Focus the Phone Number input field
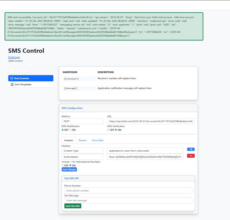The image size is (230, 220). (128, 191)
